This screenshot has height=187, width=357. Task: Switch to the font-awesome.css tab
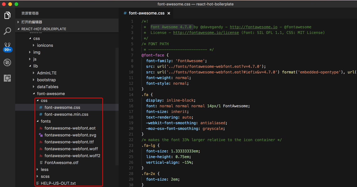147,13
